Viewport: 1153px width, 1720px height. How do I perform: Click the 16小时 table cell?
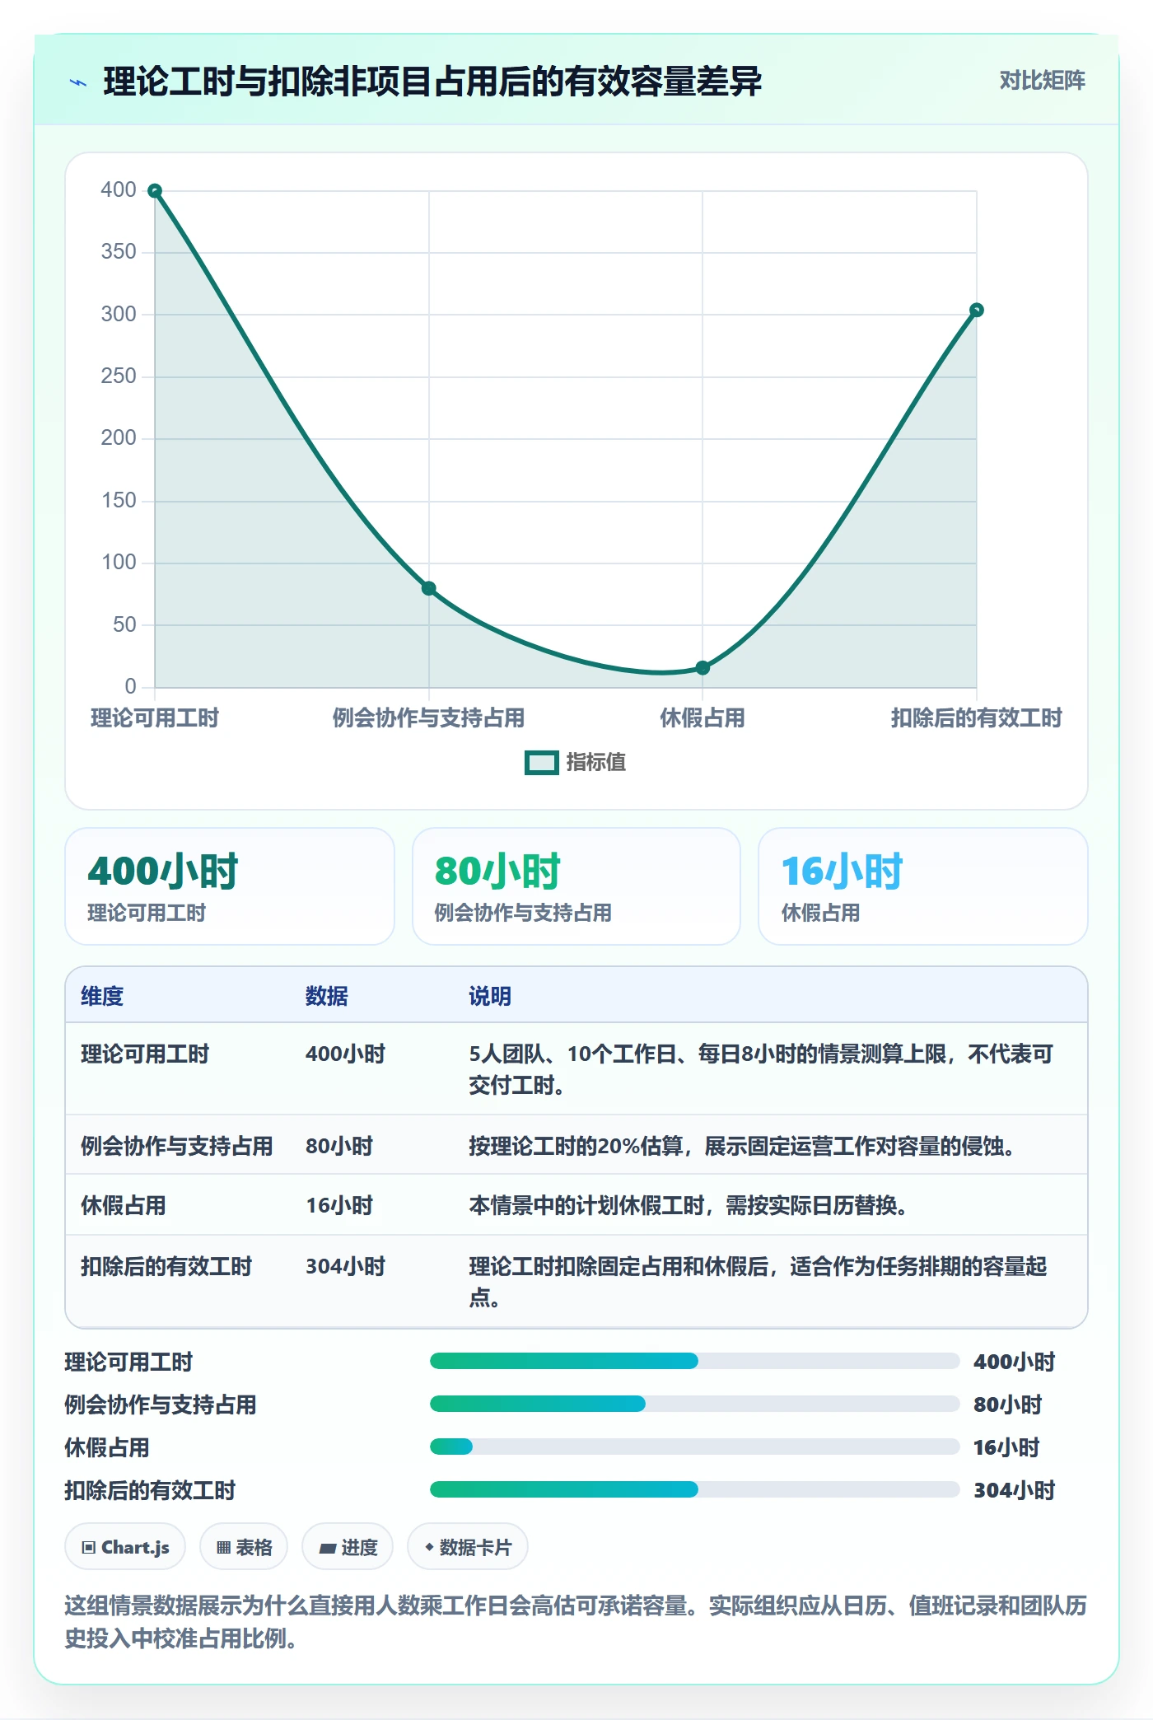click(x=339, y=1206)
